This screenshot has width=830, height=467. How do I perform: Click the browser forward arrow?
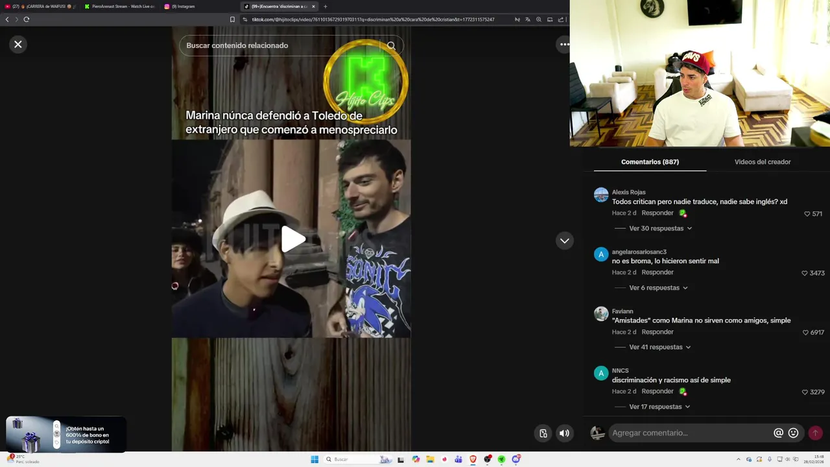pos(17,19)
